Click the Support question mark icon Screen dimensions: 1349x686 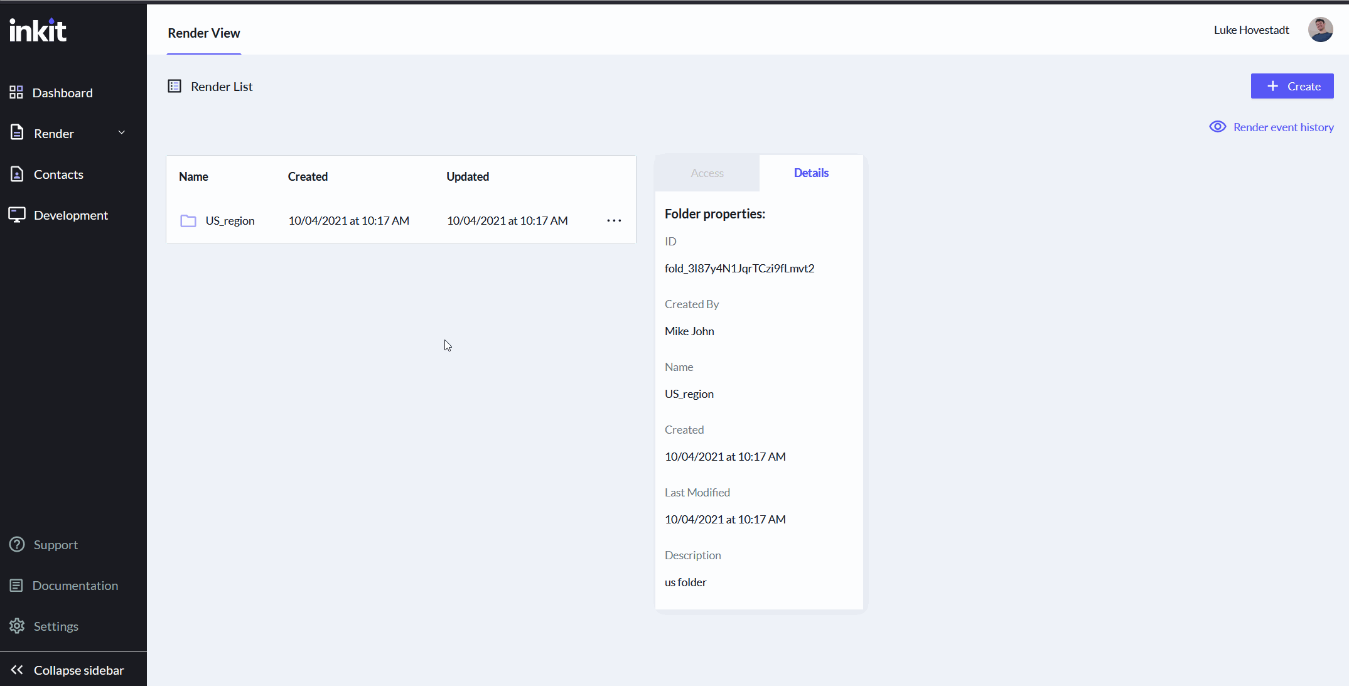coord(17,545)
